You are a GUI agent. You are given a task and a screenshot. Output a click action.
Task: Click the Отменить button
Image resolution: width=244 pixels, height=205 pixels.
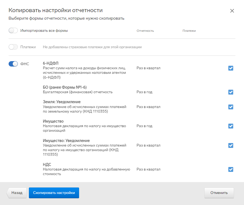tap(219, 193)
